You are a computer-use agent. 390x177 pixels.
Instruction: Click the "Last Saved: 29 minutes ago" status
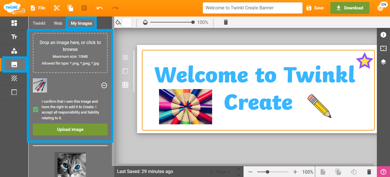(x=145, y=172)
